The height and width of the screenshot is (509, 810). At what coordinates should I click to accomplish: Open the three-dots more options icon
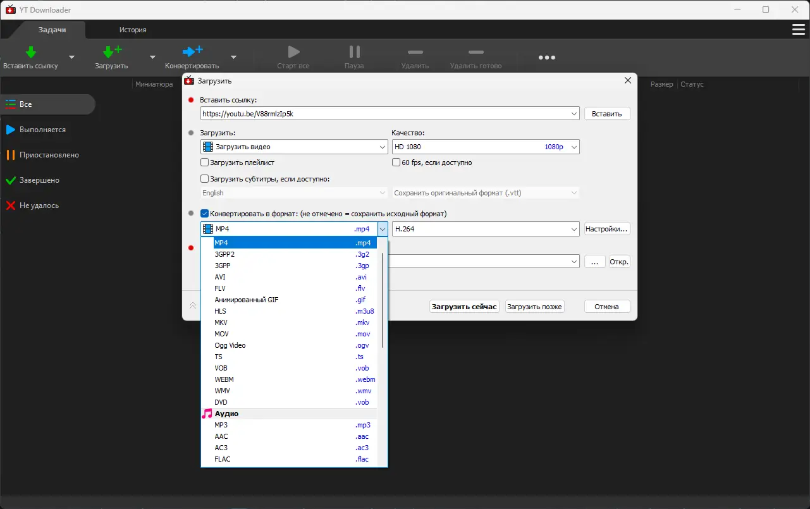(x=547, y=58)
